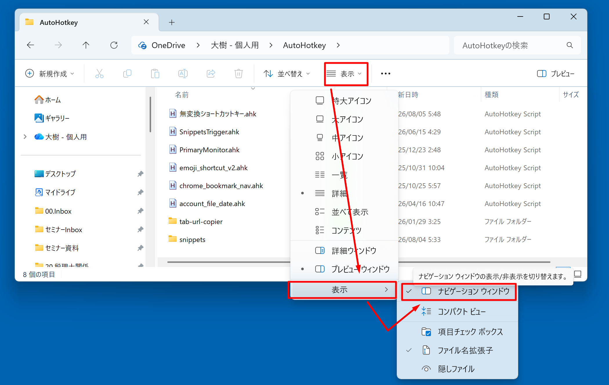Open セミナー資料 in the navigation pane
Image resolution: width=609 pixels, height=385 pixels.
(62, 248)
